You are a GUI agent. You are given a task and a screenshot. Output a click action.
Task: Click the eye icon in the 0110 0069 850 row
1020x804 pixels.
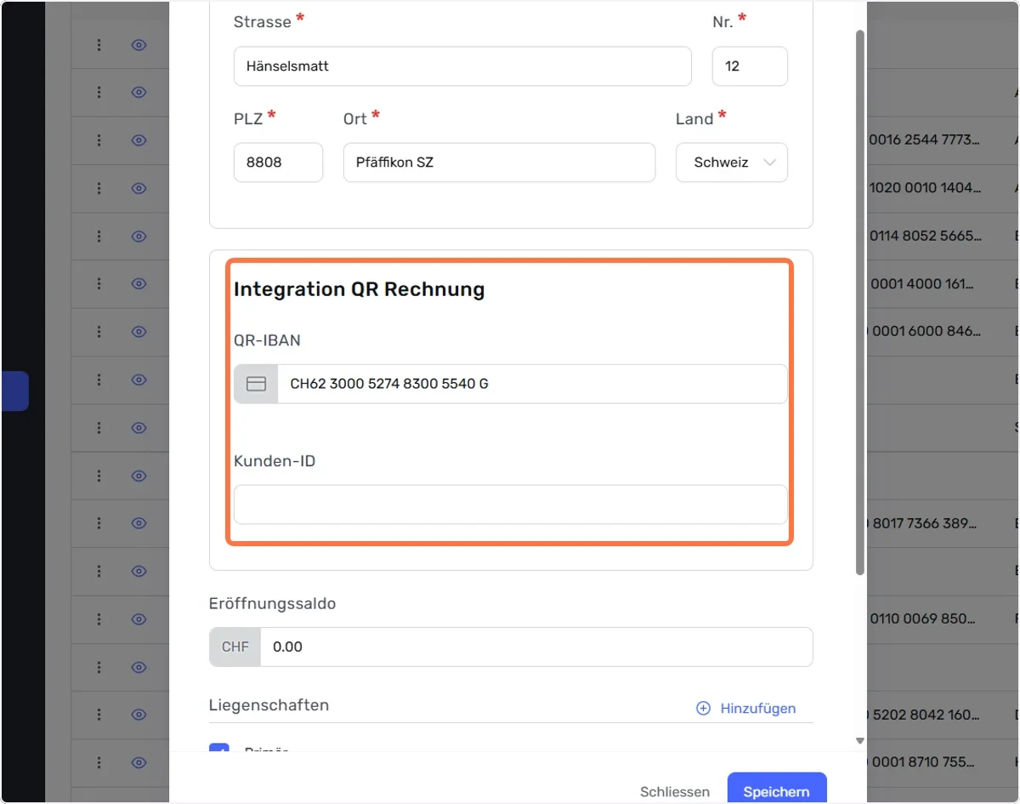(x=139, y=619)
